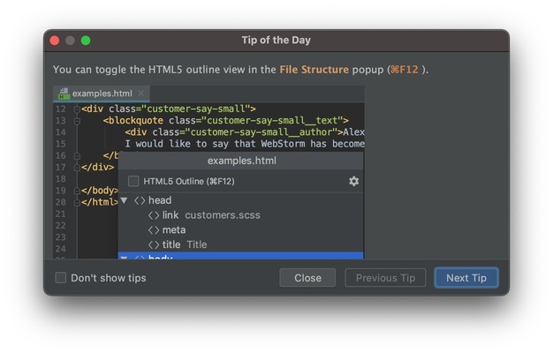Click line number 22 in the gutter
The width and height of the screenshot is (553, 353).
[60, 225]
